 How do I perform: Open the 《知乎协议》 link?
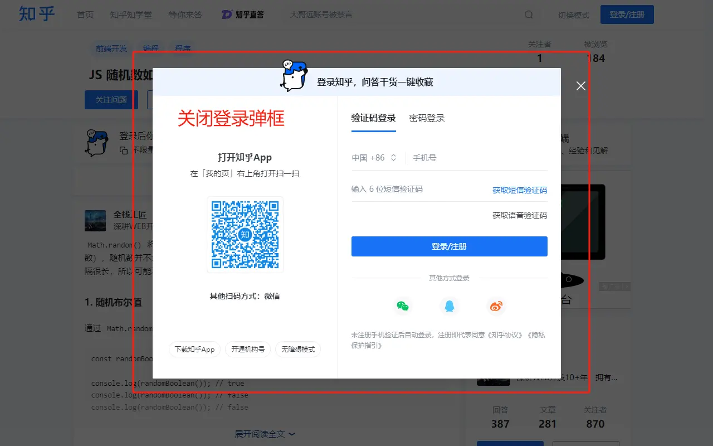[506, 335]
